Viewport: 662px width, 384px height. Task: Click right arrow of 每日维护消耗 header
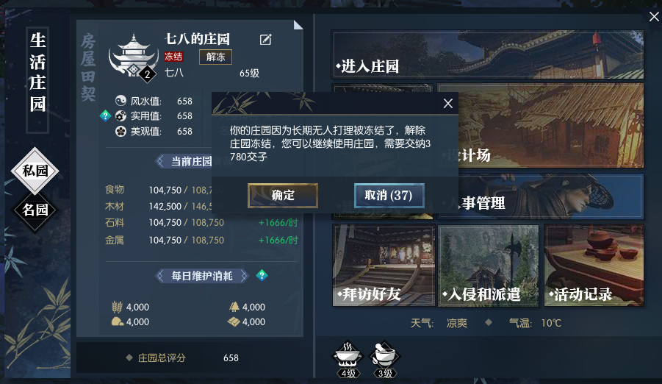click(244, 276)
